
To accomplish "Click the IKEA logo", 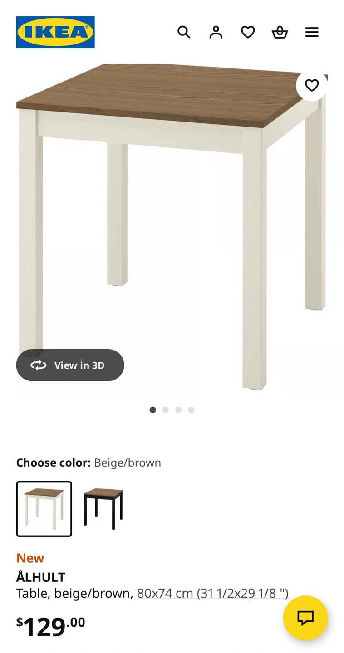I will 55,32.
